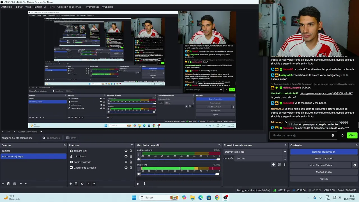Hide the Captura de pantalla source
This screenshot has height=202, width=359.
pyautogui.click(x=126, y=167)
